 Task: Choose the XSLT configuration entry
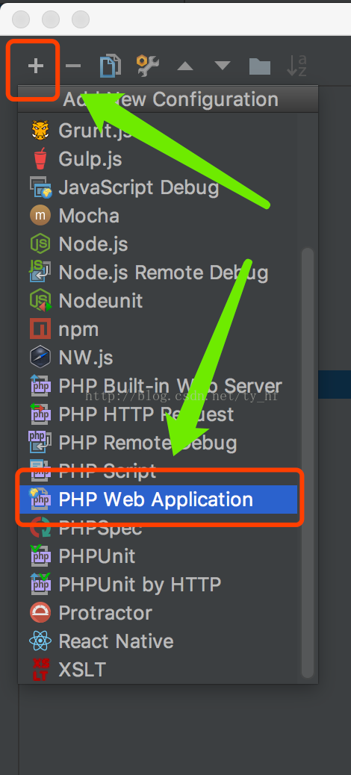coord(159,670)
